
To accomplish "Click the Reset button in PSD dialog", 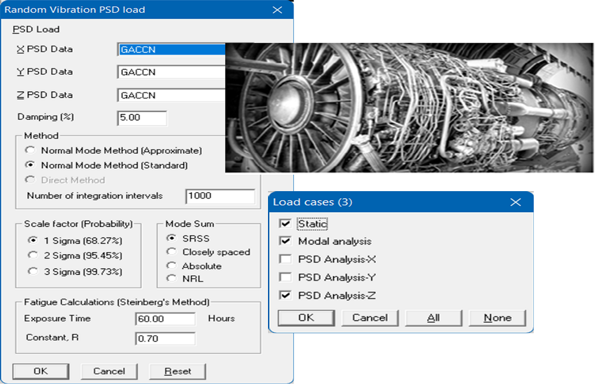I will click(177, 372).
